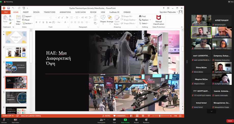Switch to the TRANSITIONS ribbon tab
Viewport: 234px width, 124px height.
pyautogui.click(x=50, y=12)
